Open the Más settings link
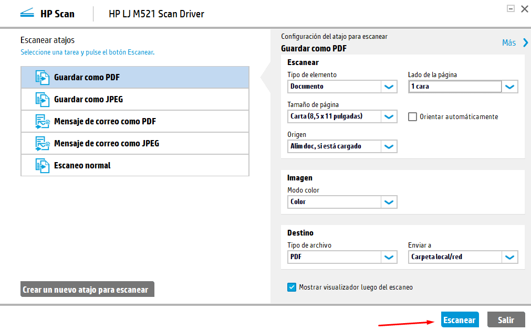Image resolution: width=531 pixels, height=331 pixels. [x=509, y=42]
